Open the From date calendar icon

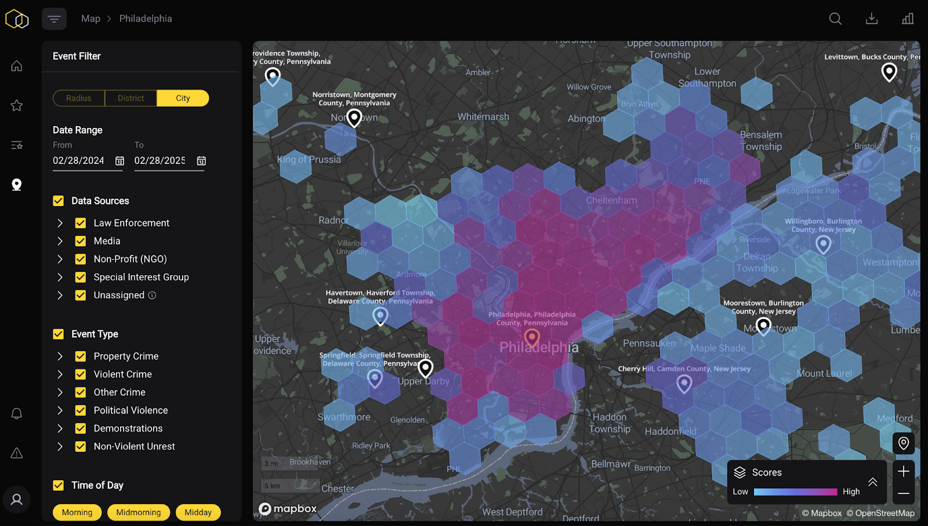pos(119,160)
